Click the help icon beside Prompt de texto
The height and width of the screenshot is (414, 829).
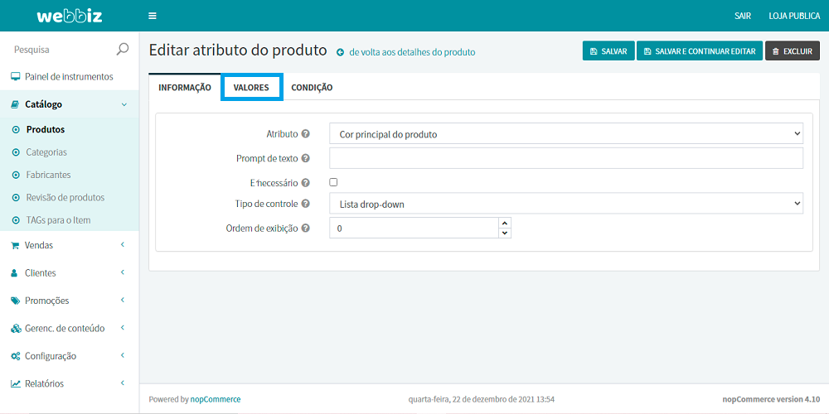point(306,158)
